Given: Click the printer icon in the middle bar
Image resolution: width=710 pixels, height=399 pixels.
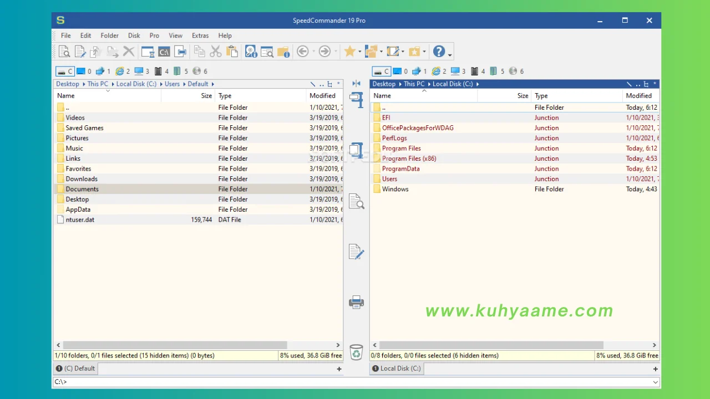Looking at the screenshot, I should coord(356,302).
